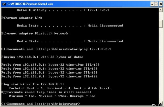Click the "Ping statistics for 192.168.0.1" line
164x107 pixels.
pos(33,84)
